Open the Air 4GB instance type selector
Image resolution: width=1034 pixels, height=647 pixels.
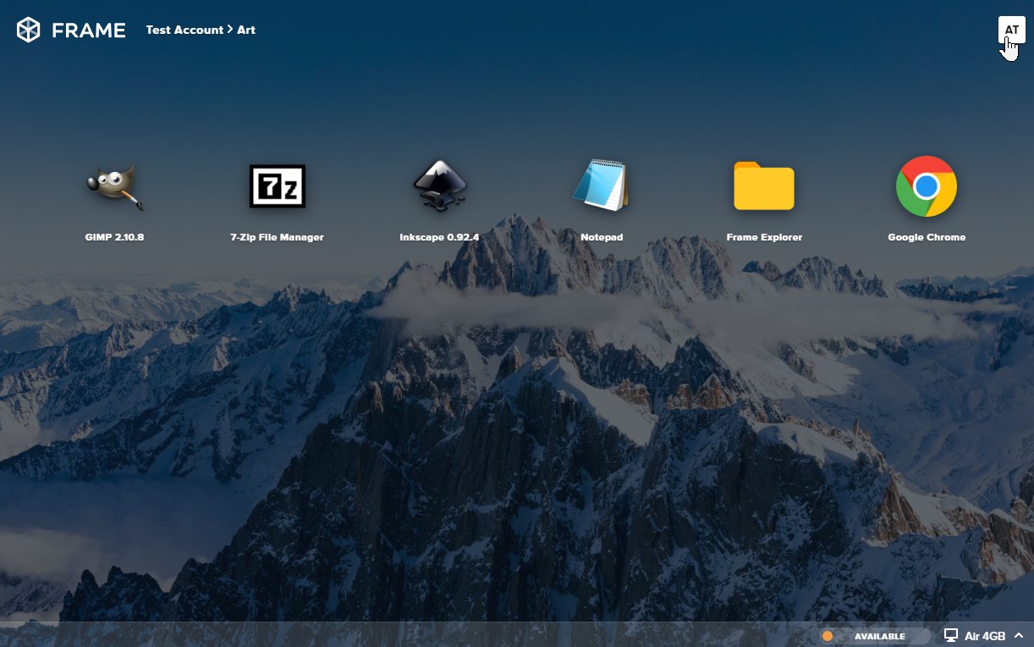983,635
